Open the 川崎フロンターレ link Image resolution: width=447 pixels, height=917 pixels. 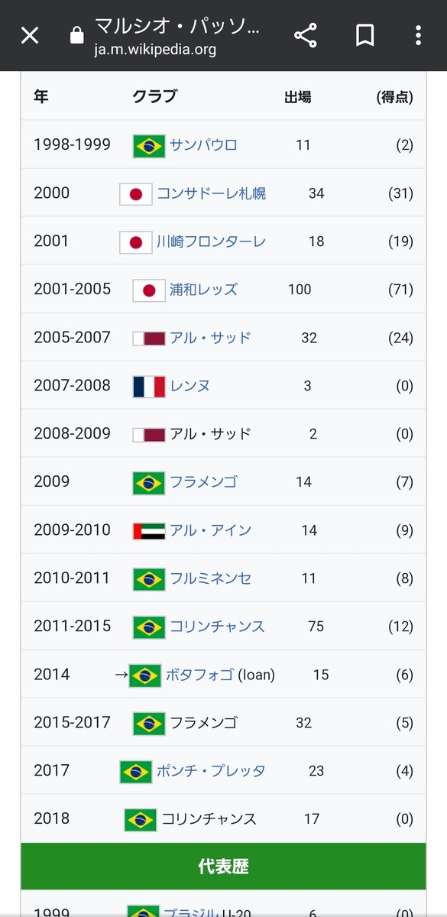coord(212,241)
